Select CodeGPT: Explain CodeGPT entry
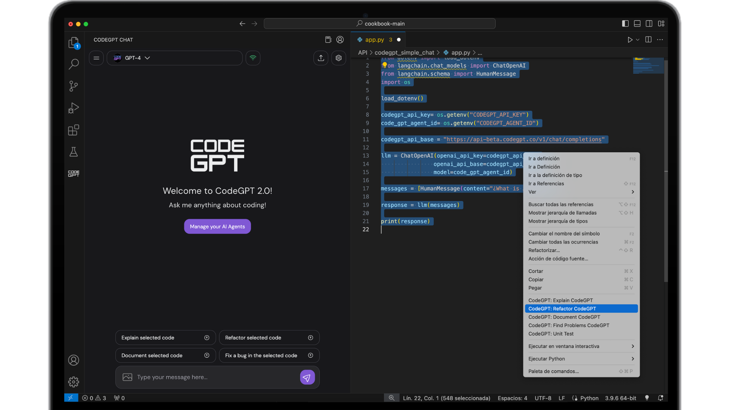Screen dimensions: 730x410 point(581,300)
